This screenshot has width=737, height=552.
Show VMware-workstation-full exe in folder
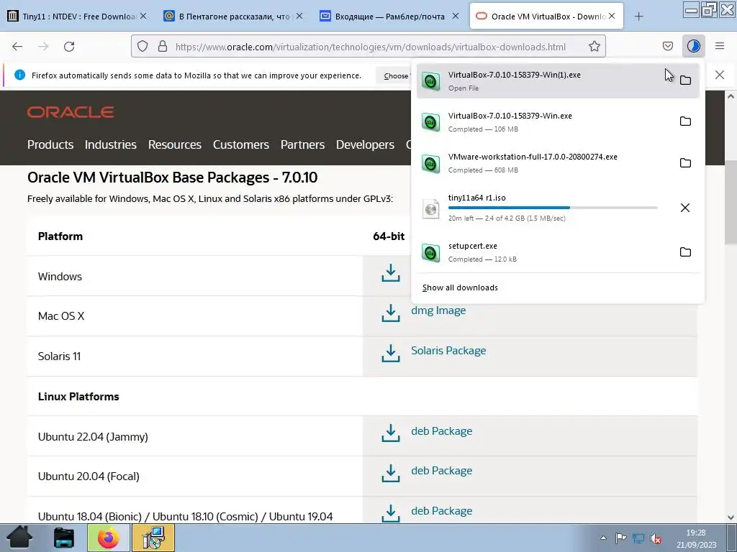[x=685, y=162]
